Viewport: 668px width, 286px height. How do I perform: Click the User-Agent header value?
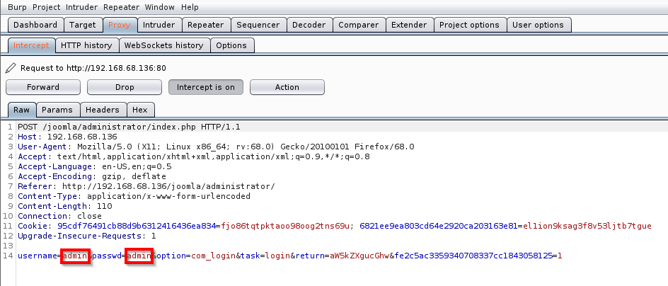tap(246, 147)
